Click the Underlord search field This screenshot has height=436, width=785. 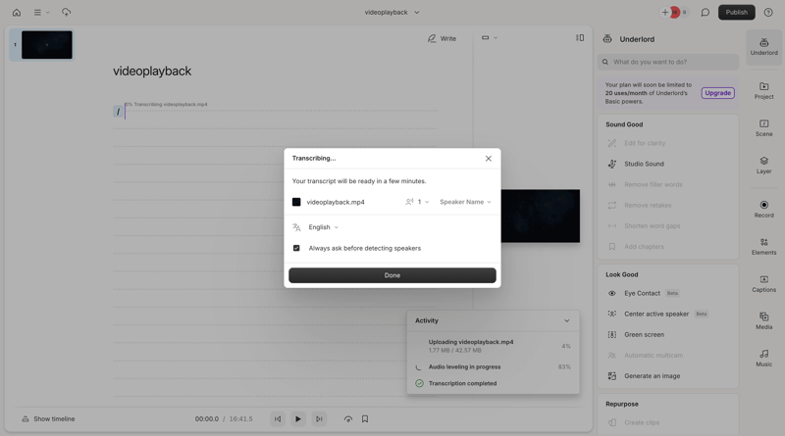pos(668,62)
